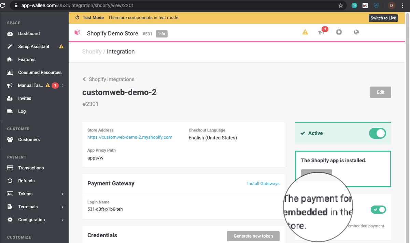Image resolution: width=410 pixels, height=243 pixels.
Task: Click the Log list icon
Action: point(10,111)
